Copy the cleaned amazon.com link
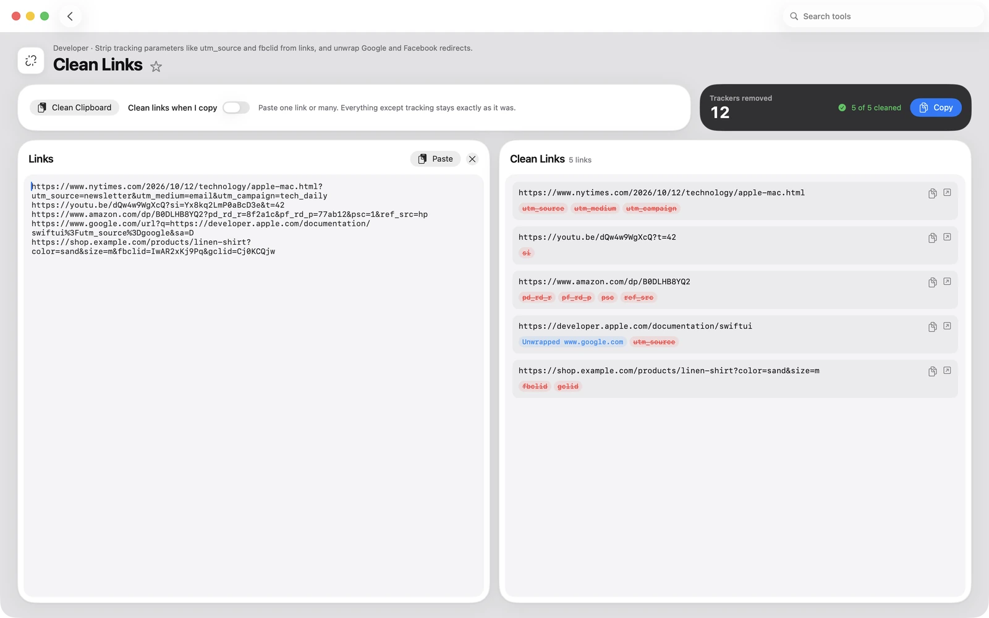The width and height of the screenshot is (989, 618). tap(932, 282)
